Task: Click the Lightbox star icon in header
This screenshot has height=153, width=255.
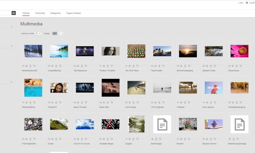Action: point(247,3)
